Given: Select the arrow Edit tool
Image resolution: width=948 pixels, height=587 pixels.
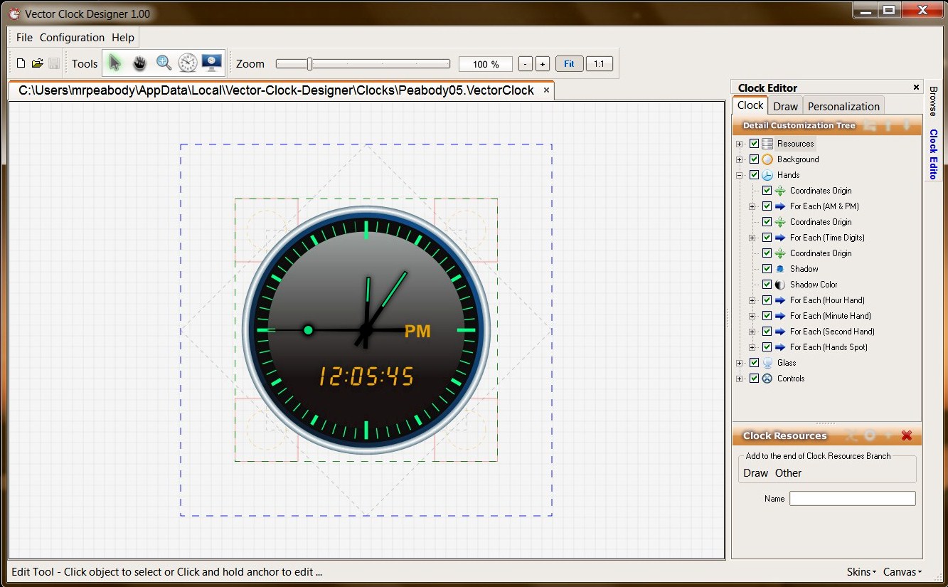Looking at the screenshot, I should 114,63.
